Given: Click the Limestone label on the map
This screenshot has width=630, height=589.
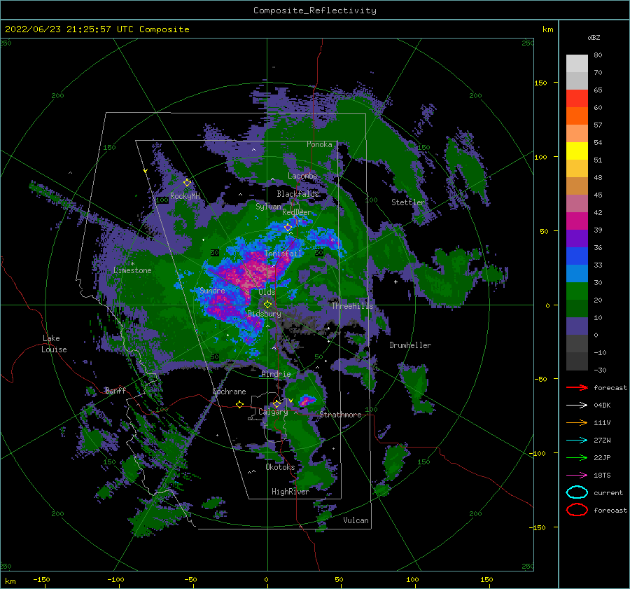Looking at the screenshot, I should click(132, 270).
